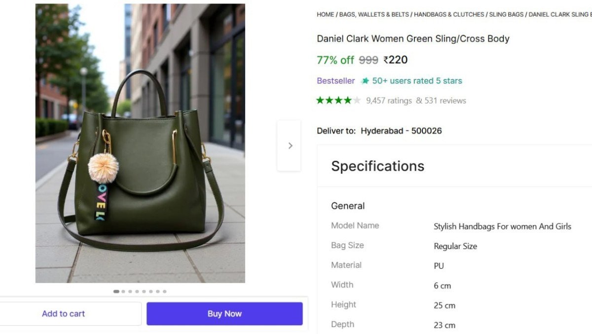
Task: Select the last carousel dot indicator
Action: (165, 292)
